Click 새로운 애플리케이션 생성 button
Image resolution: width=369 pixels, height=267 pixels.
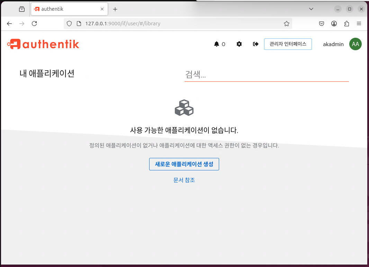184,164
